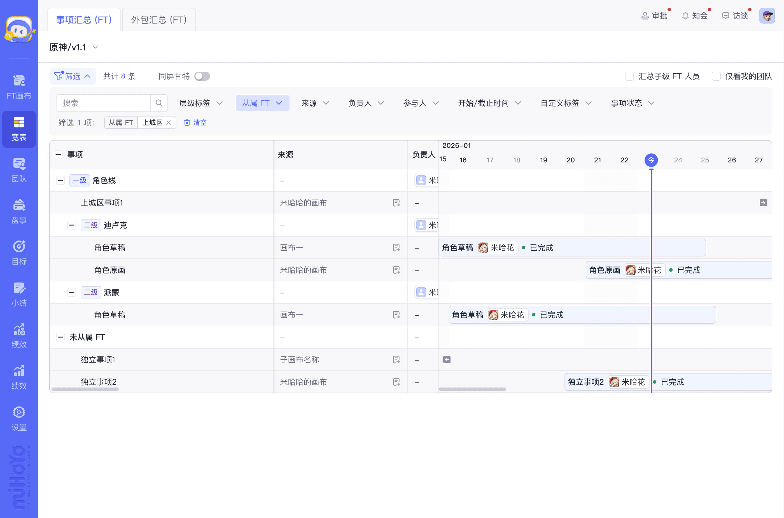Click the 一级 level tag
Image resolution: width=784 pixels, height=518 pixels.
click(80, 180)
